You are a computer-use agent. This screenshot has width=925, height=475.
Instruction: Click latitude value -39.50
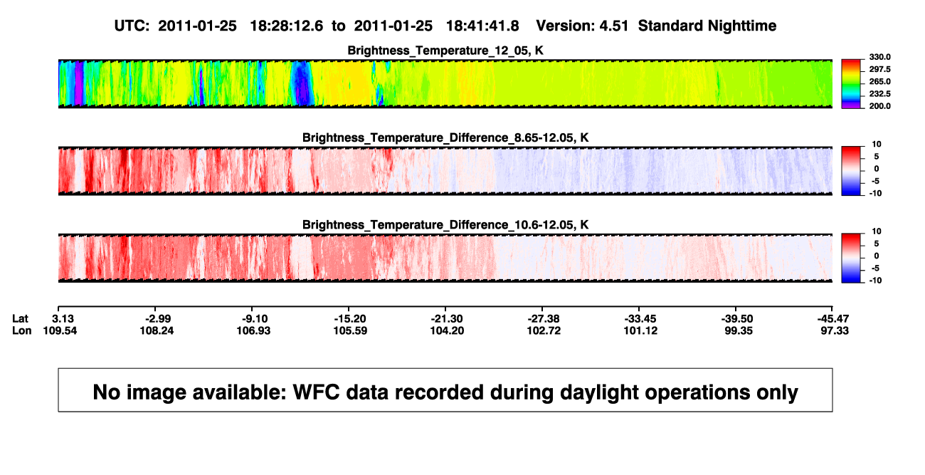point(736,318)
